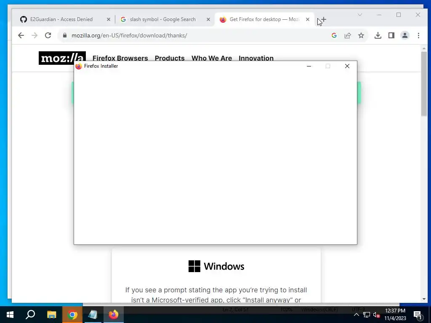Click the grayed forward arrow in Chrome
This screenshot has width=431, height=323.
point(35,35)
